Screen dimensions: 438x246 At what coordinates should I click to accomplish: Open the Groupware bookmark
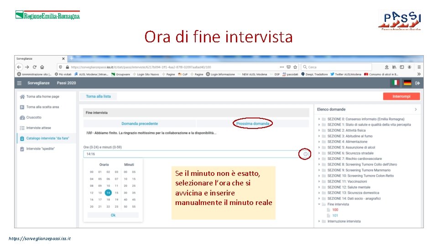click(x=120, y=74)
